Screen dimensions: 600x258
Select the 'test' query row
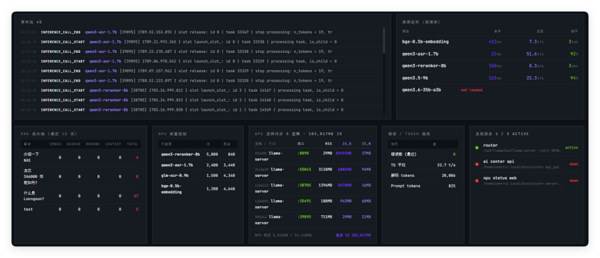coord(81,210)
